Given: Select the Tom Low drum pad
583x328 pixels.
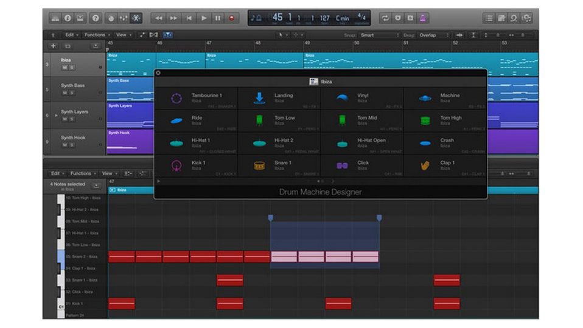Looking at the screenshot, I should click(x=279, y=120).
